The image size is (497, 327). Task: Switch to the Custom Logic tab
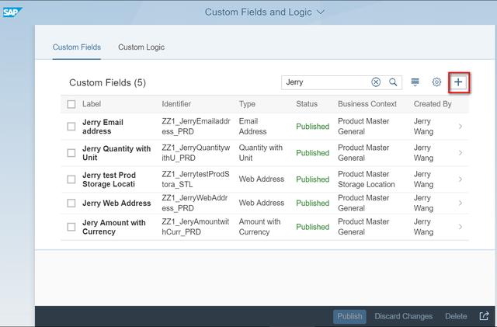pos(141,47)
